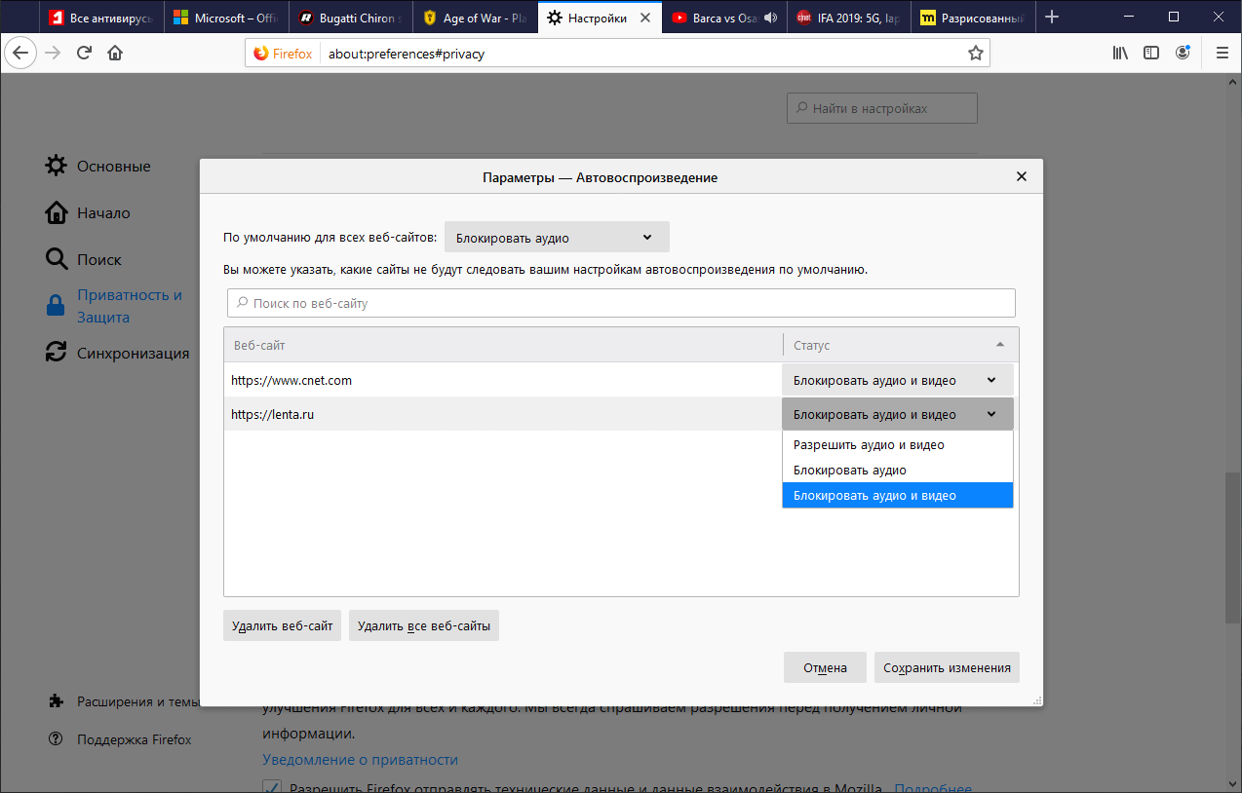
Task: Choose Разрешить аудио и видео option
Action: (898, 445)
